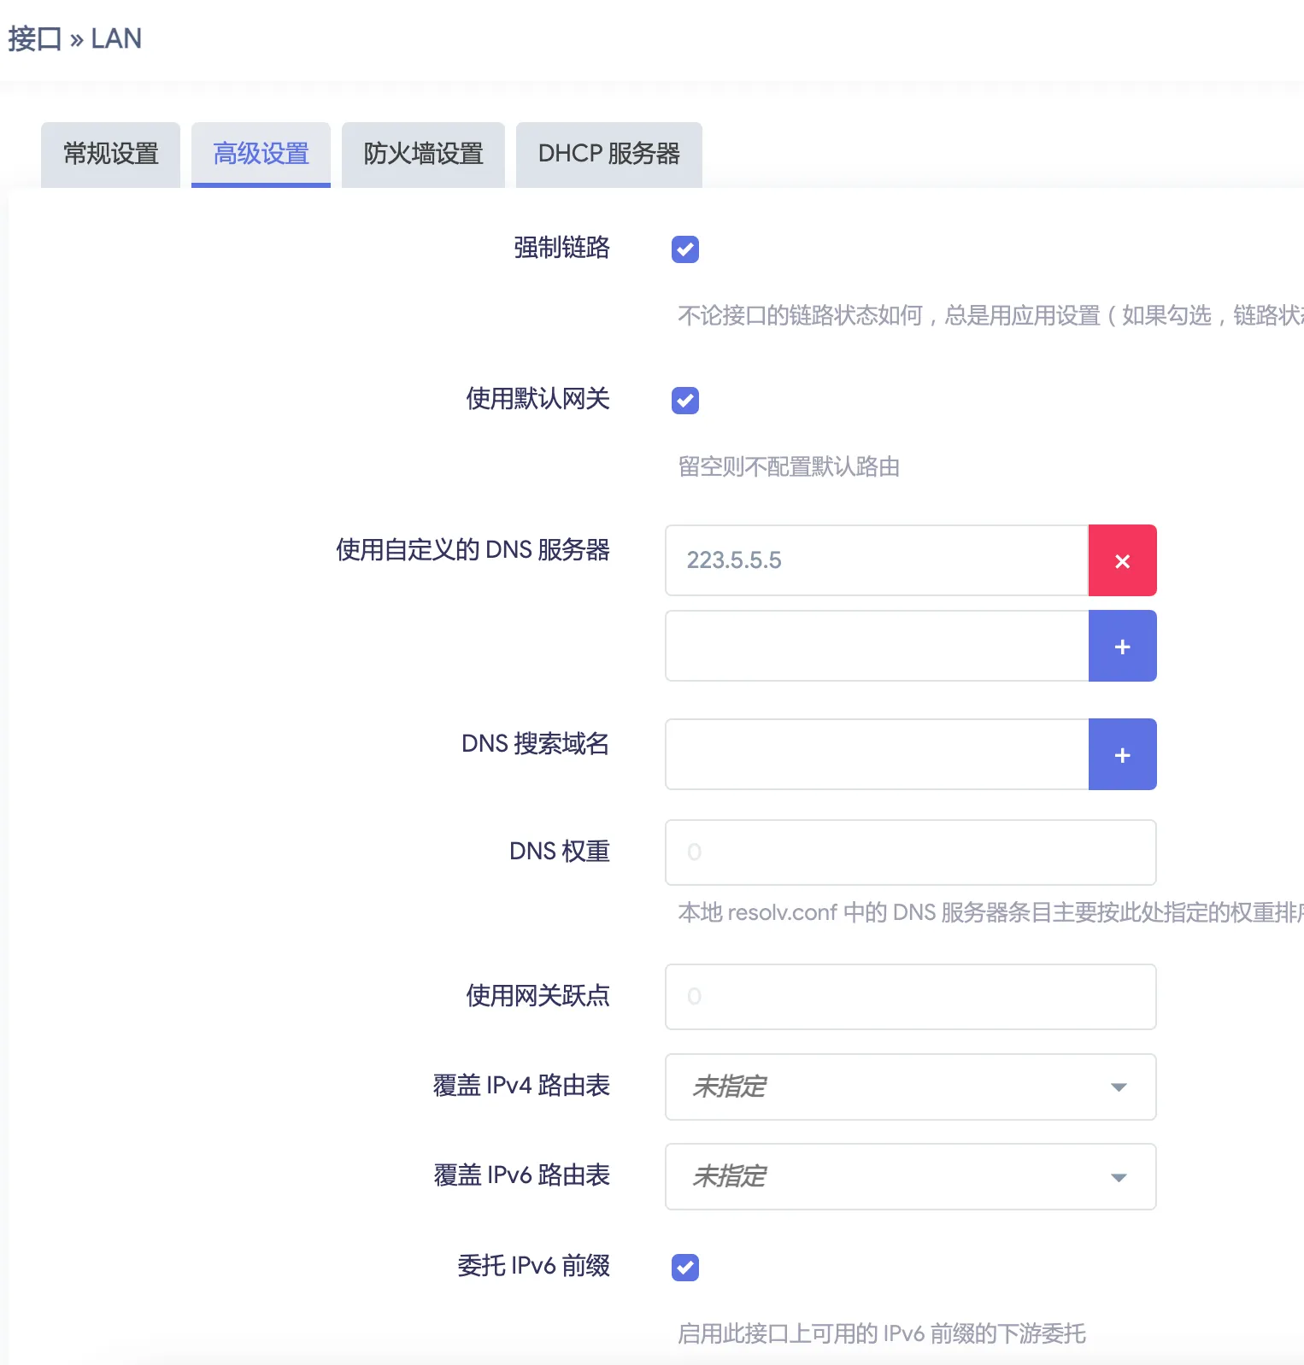Go to the DHCP 服务器 tab
The image size is (1304, 1365).
point(608,154)
